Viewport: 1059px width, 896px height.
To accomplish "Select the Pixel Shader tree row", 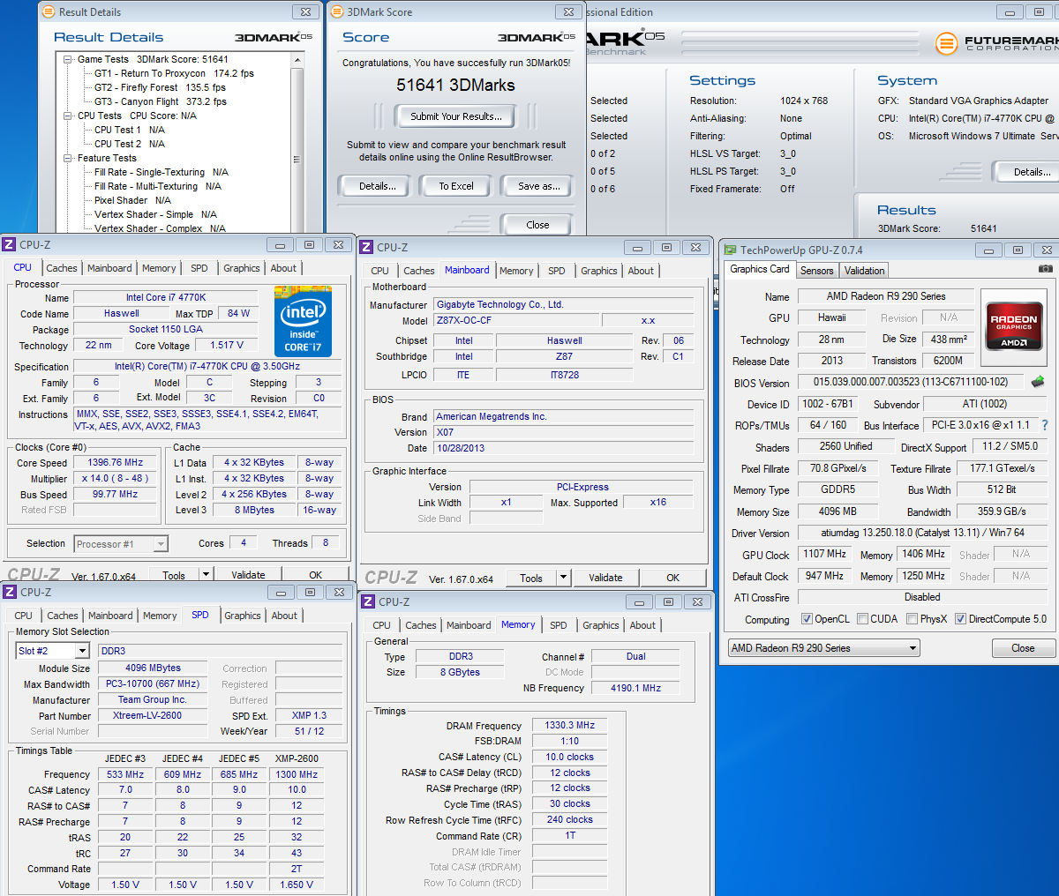I will pos(132,200).
